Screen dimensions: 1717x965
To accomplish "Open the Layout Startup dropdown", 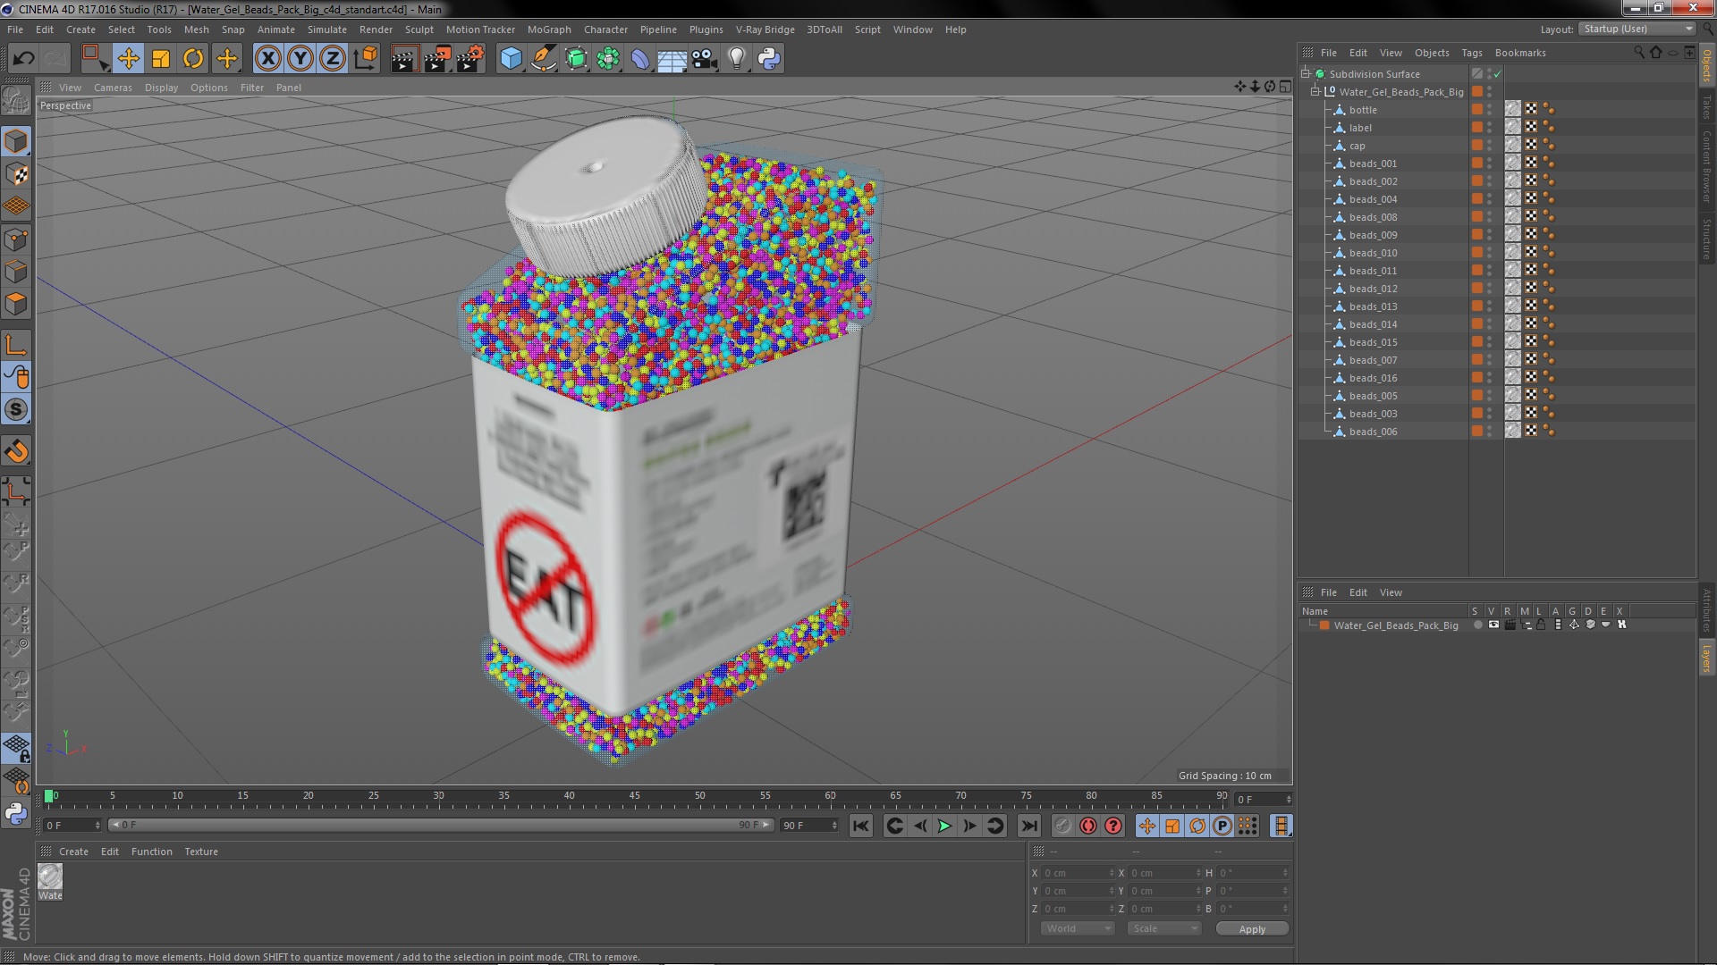I will point(1637,29).
